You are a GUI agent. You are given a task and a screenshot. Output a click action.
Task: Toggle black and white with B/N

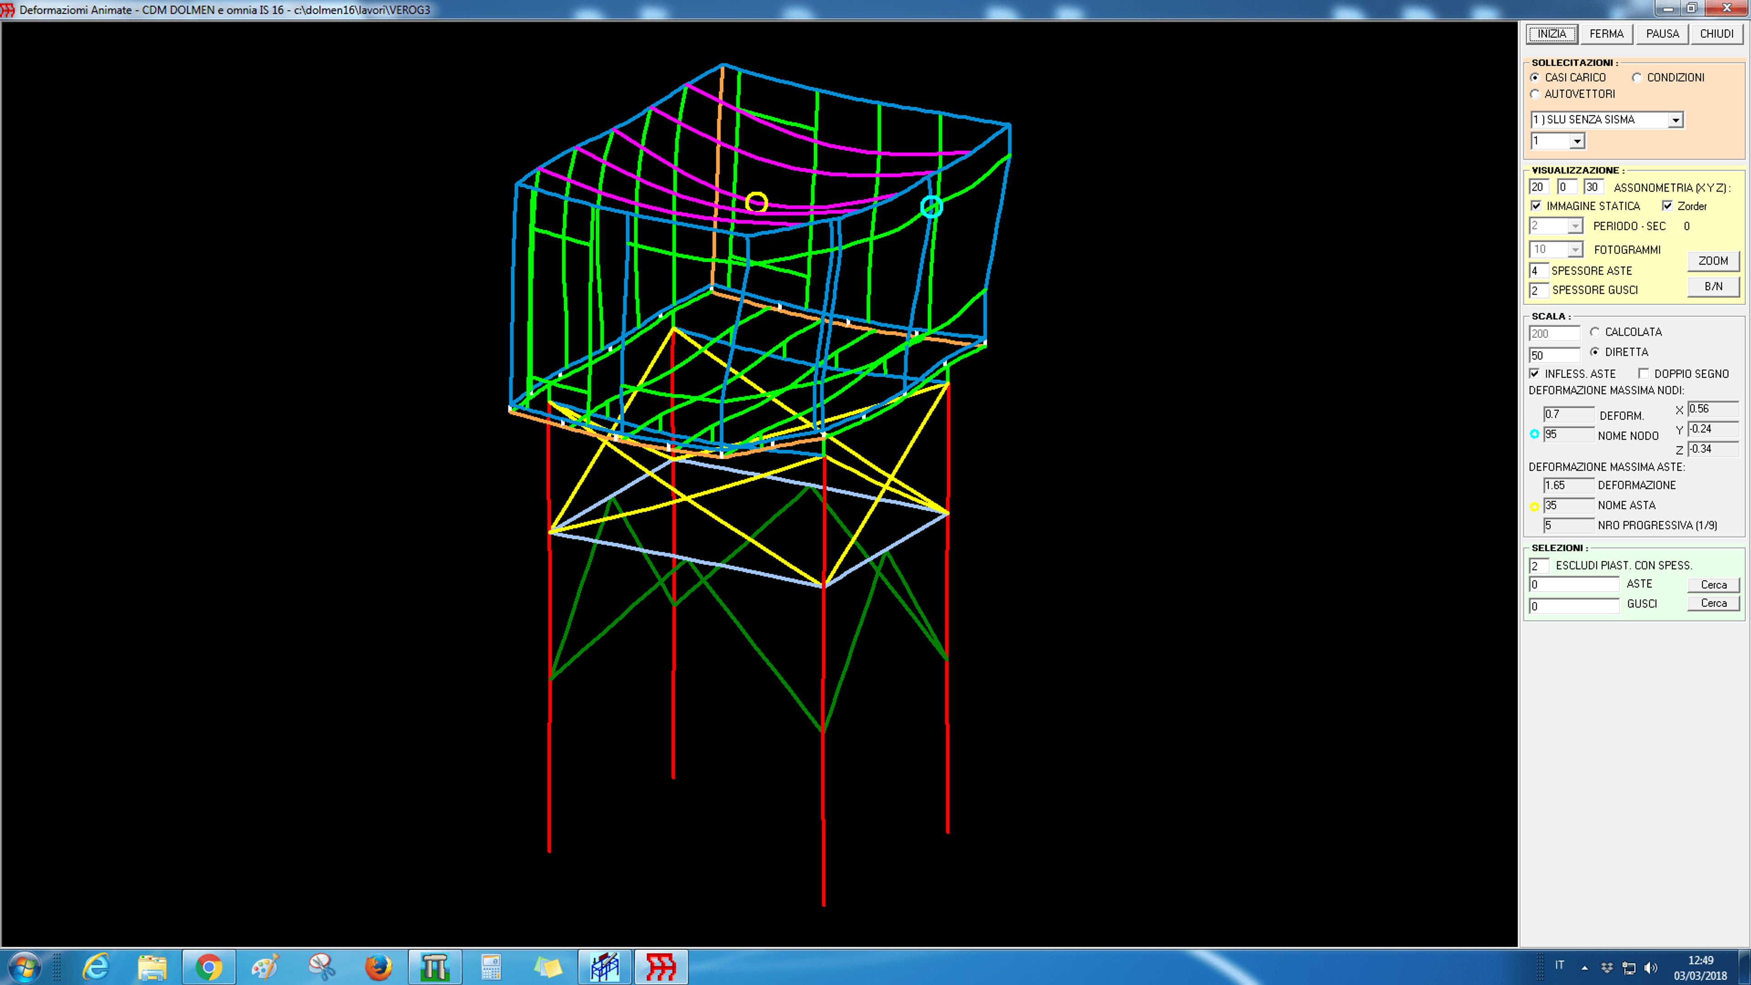coord(1713,287)
